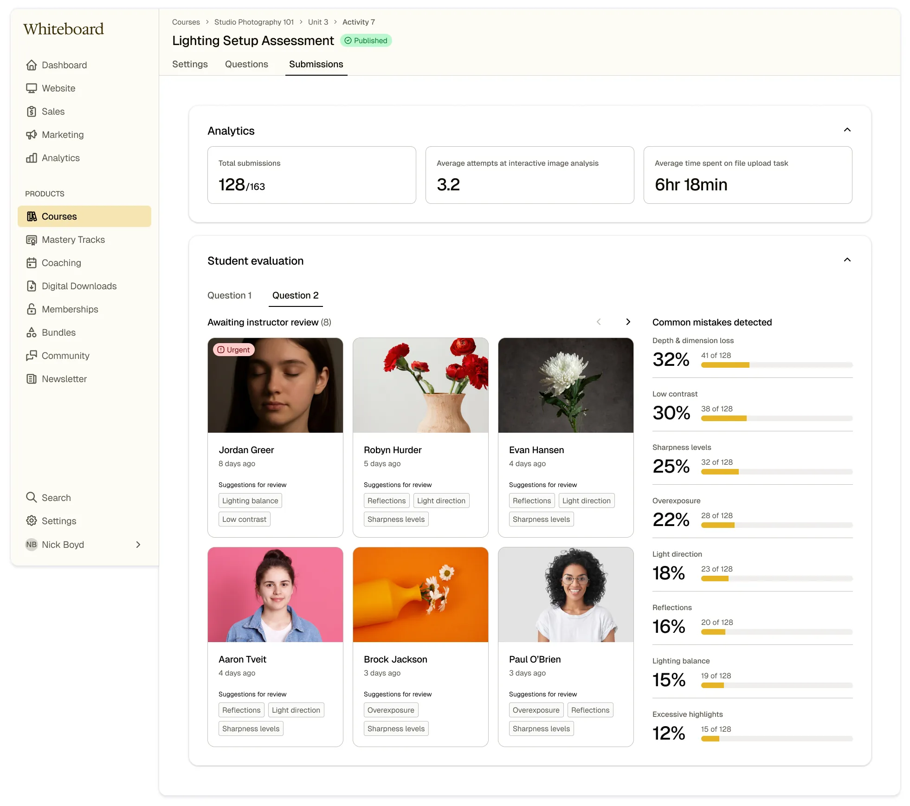Click the Low contrast tag on Jordan Greer
The image size is (910, 806).
pos(244,519)
